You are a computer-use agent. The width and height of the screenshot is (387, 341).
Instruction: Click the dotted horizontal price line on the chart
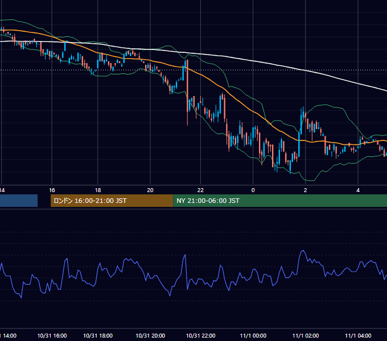[x=193, y=70]
